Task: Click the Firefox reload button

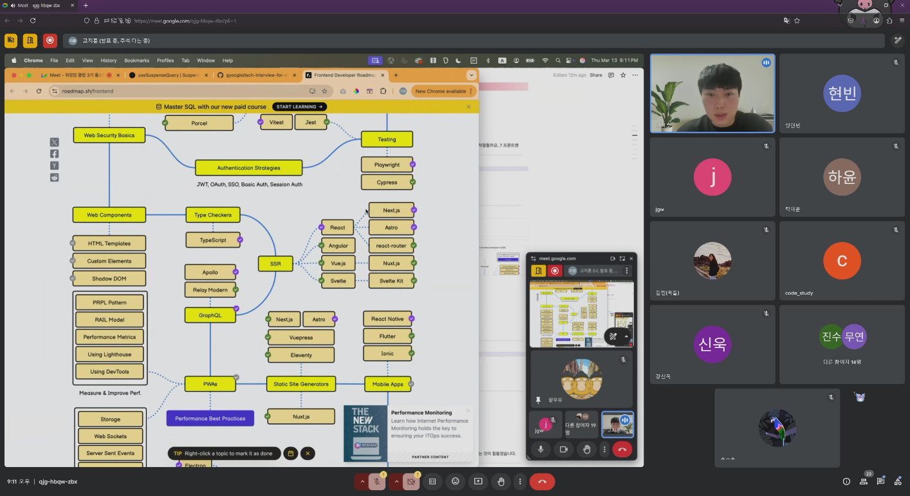Action: (x=33, y=21)
